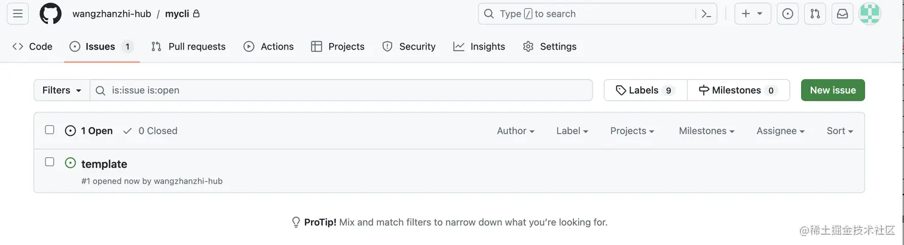904x245 pixels.
Task: Open the template issue link
Action: (x=104, y=164)
